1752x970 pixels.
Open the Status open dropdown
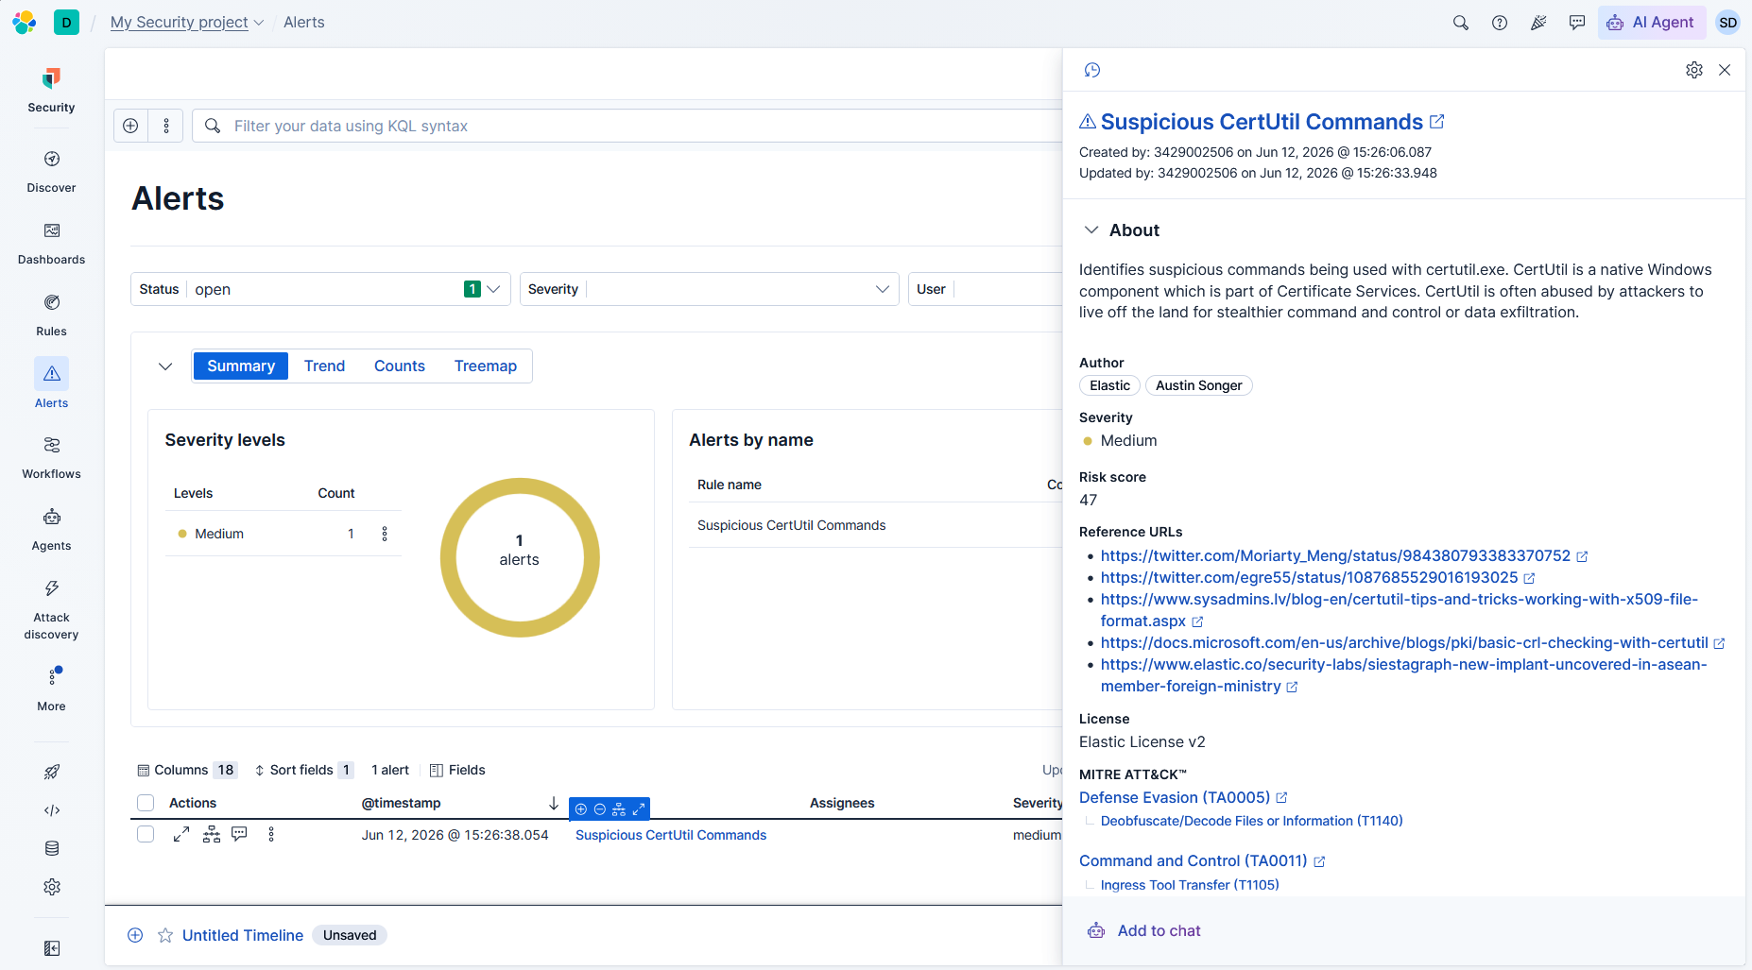[320, 289]
